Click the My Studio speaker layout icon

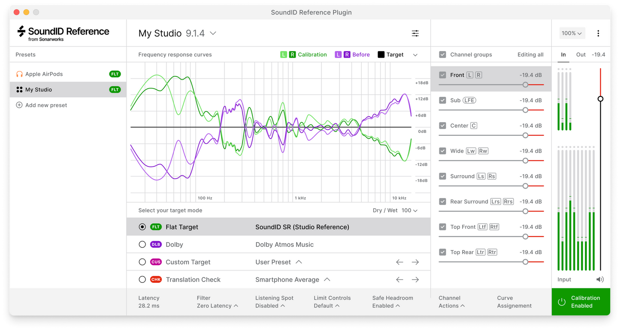pos(19,90)
